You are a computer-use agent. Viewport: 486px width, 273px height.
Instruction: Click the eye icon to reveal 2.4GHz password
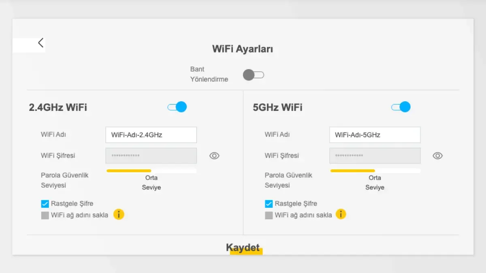coord(214,156)
